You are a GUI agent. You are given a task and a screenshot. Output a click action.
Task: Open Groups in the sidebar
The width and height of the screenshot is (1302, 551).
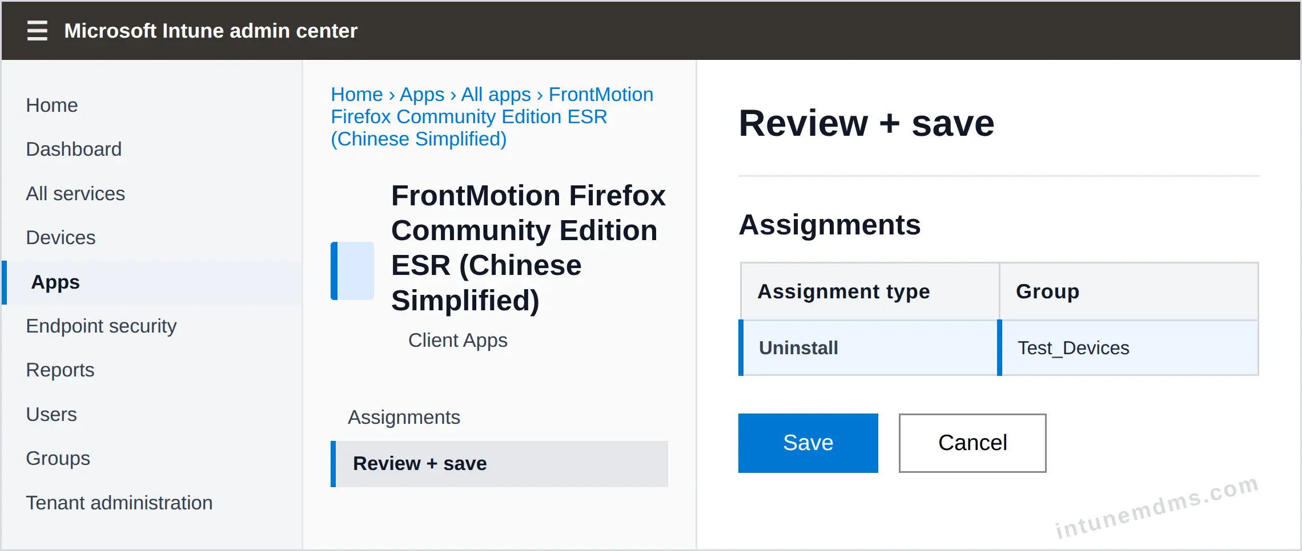[x=58, y=458]
